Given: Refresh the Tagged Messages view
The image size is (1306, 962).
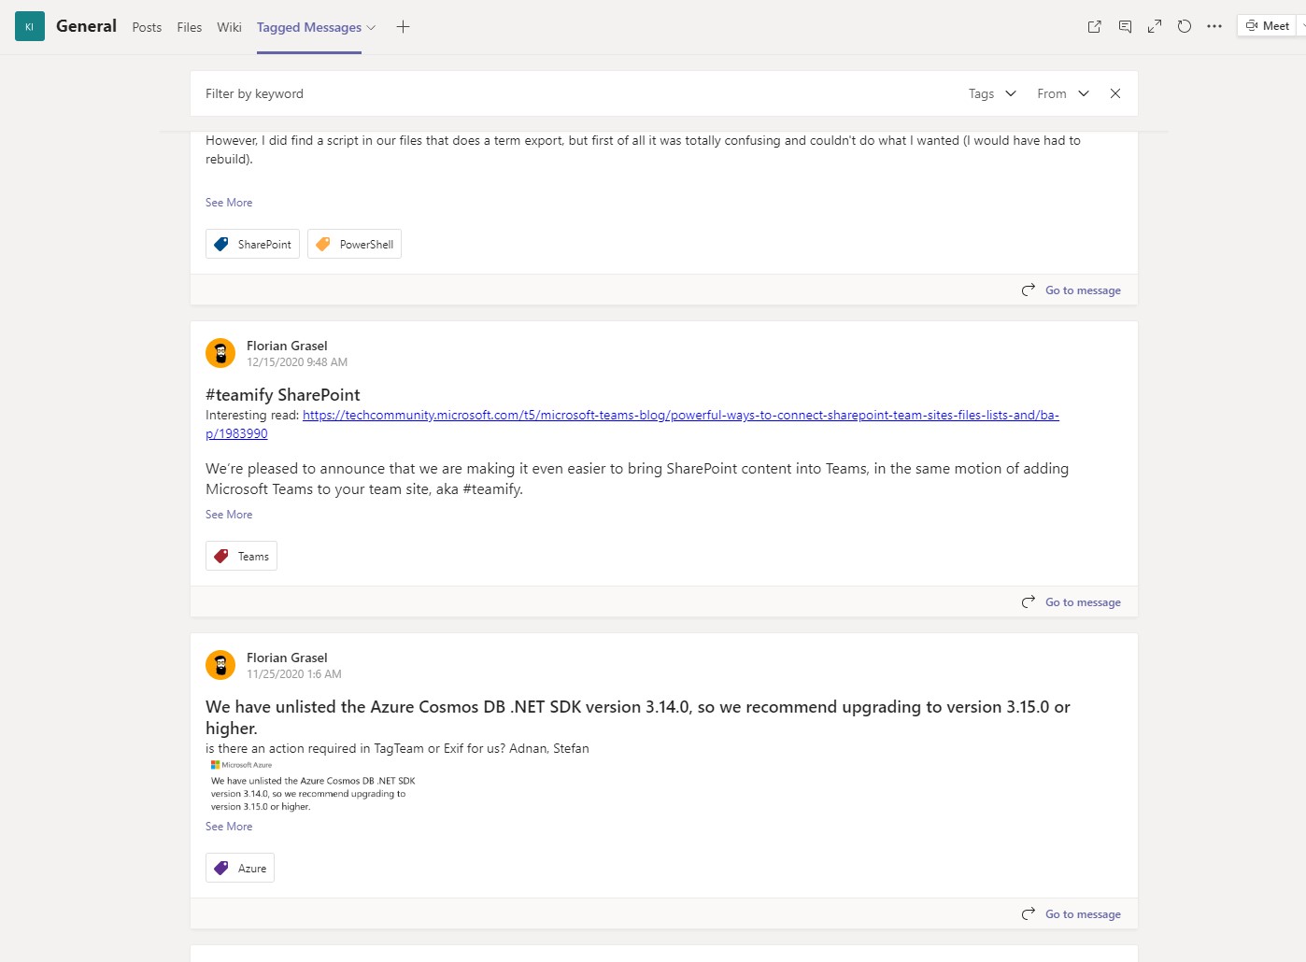Looking at the screenshot, I should (x=1184, y=26).
